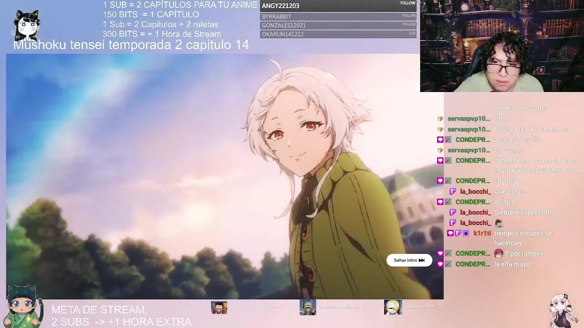Click chat message "tiempos oscuros se hacercan"
The height and width of the screenshot is (328, 584).
coord(523,238)
